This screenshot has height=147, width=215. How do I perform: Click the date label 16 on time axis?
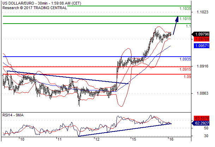click(171, 140)
